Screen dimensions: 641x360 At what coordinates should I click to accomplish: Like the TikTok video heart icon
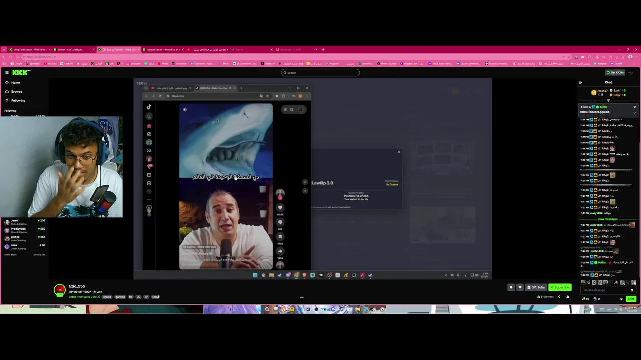(280, 207)
